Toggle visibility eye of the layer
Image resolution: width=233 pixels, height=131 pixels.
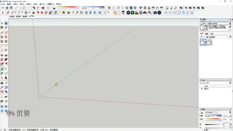click(x=201, y=89)
